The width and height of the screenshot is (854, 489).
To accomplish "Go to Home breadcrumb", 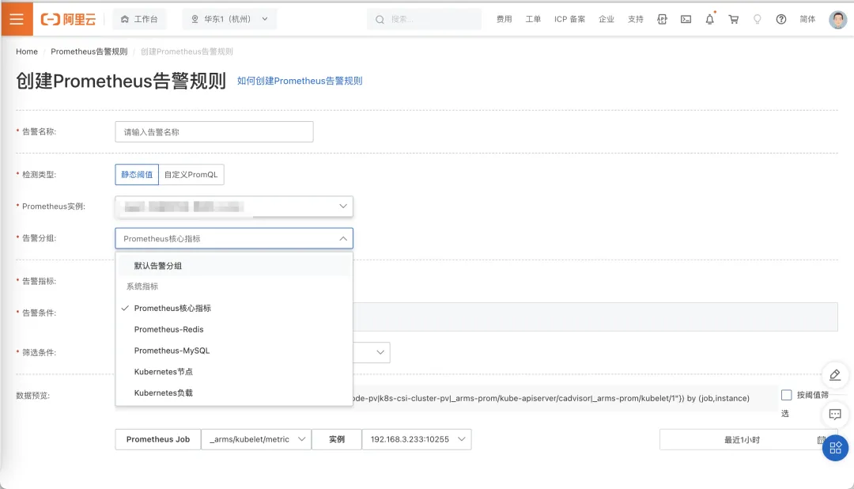I will point(27,51).
